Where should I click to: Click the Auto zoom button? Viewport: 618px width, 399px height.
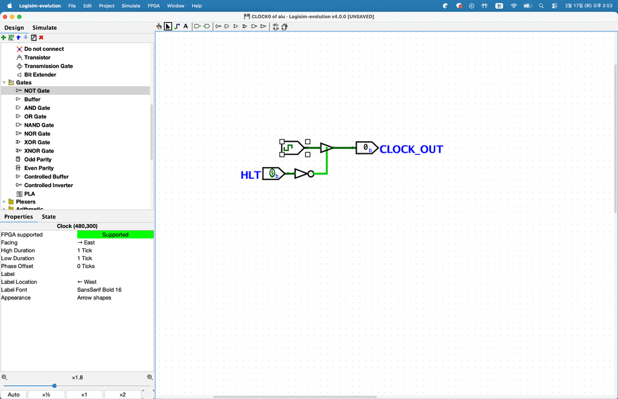(x=14, y=395)
